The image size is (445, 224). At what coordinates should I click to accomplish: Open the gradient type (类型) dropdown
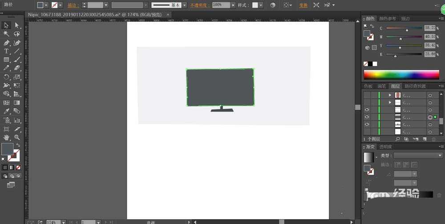click(418, 156)
